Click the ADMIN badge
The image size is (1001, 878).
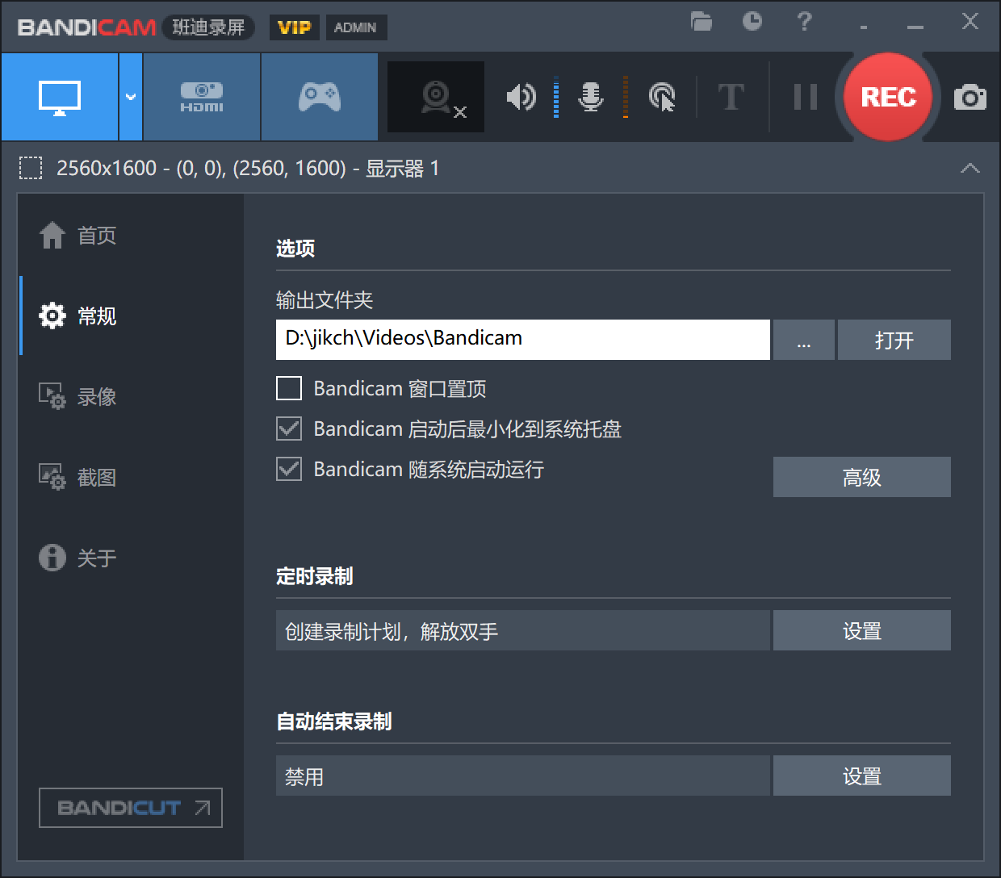tap(355, 27)
